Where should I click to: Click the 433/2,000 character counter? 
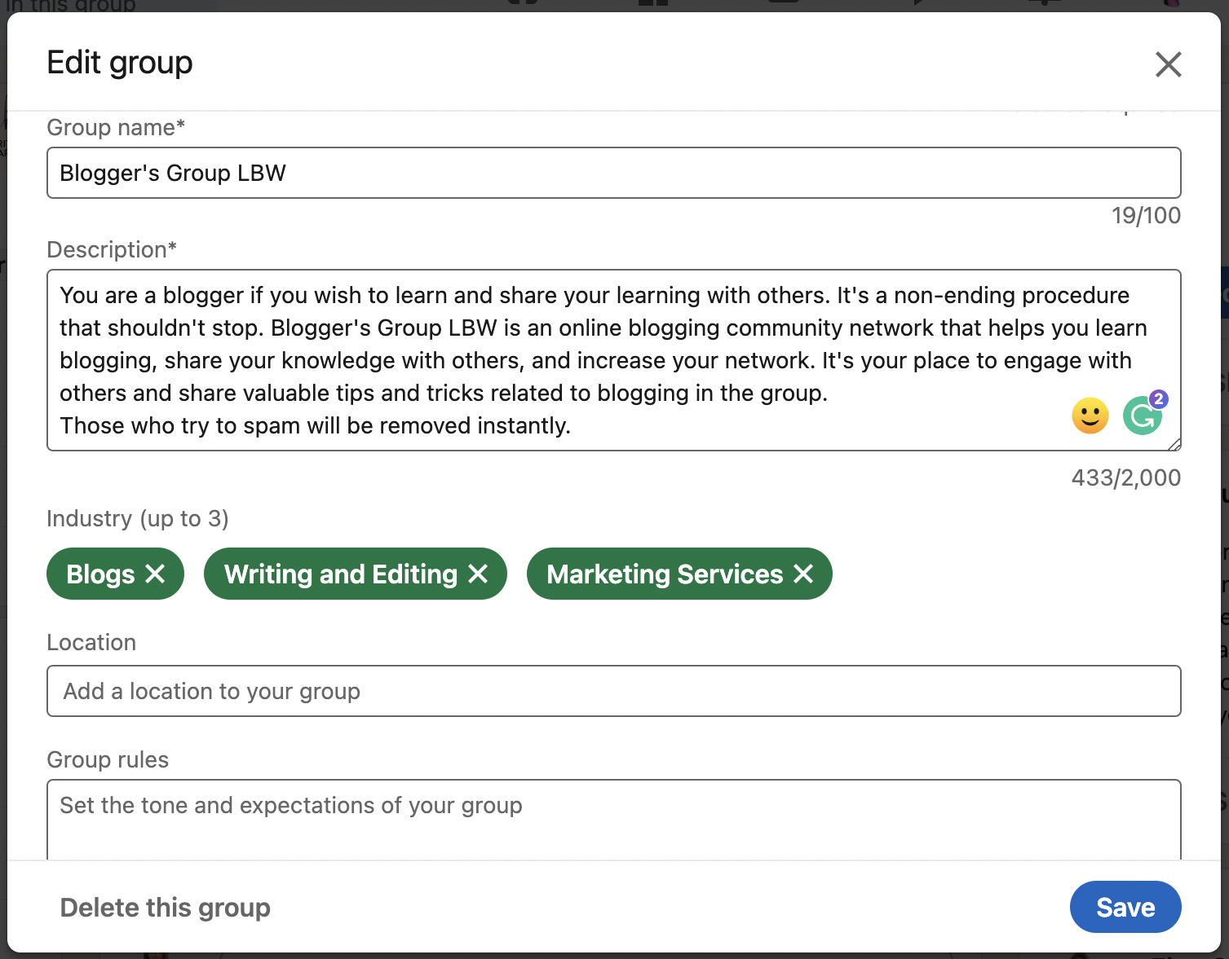(x=1125, y=477)
